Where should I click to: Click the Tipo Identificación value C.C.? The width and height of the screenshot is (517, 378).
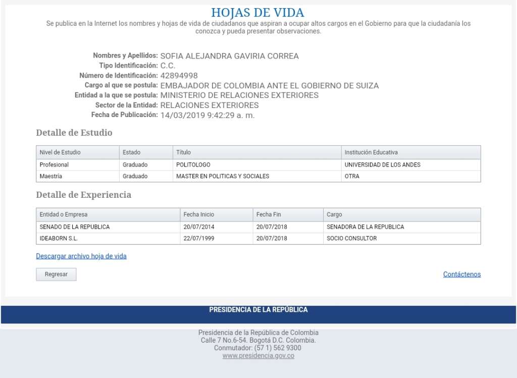(x=168, y=66)
